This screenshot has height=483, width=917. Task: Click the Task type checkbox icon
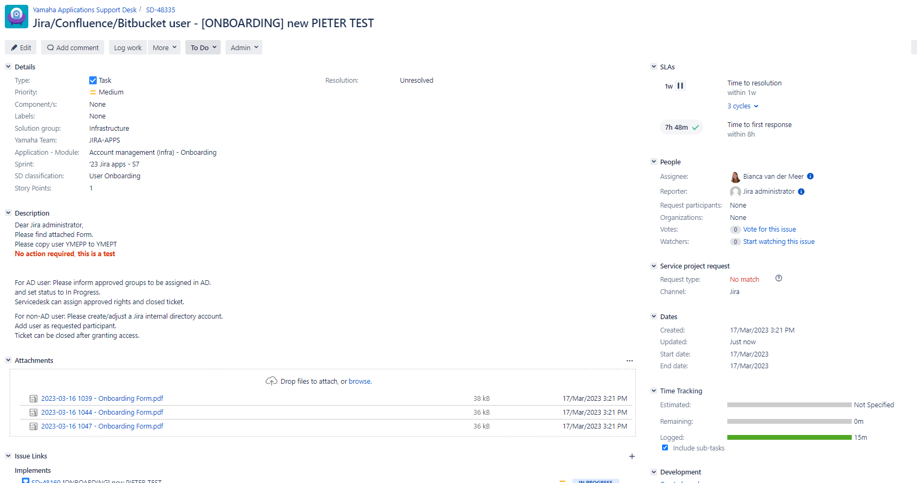[x=93, y=81]
